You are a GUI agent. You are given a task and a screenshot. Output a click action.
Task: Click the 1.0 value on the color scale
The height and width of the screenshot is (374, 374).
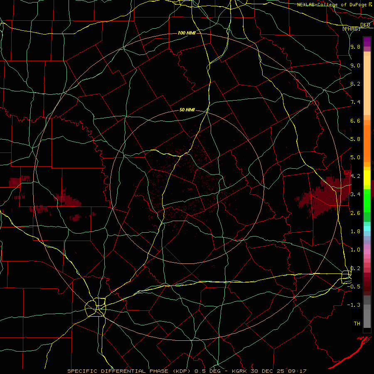(x=355, y=250)
